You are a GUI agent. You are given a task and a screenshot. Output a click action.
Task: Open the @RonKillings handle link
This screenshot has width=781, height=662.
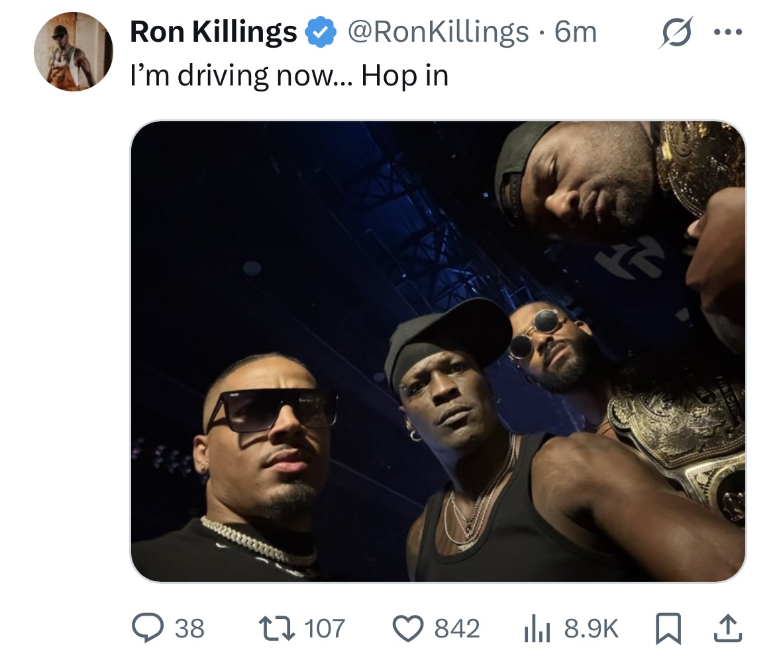[439, 32]
